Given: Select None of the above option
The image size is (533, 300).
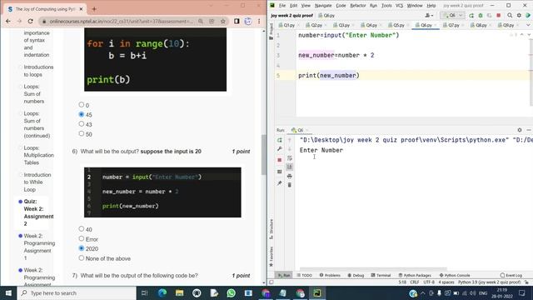Looking at the screenshot, I should (82, 257).
